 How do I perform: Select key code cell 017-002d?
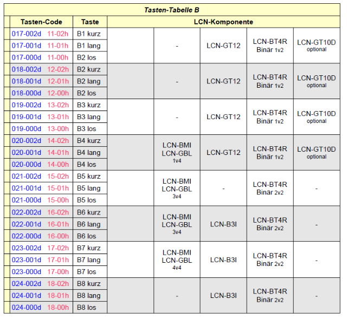(x=27, y=34)
